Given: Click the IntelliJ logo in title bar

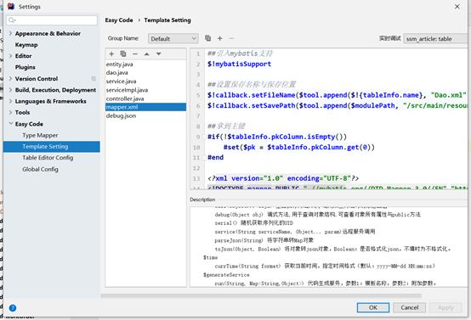Looking at the screenshot, I should [x=11, y=6].
